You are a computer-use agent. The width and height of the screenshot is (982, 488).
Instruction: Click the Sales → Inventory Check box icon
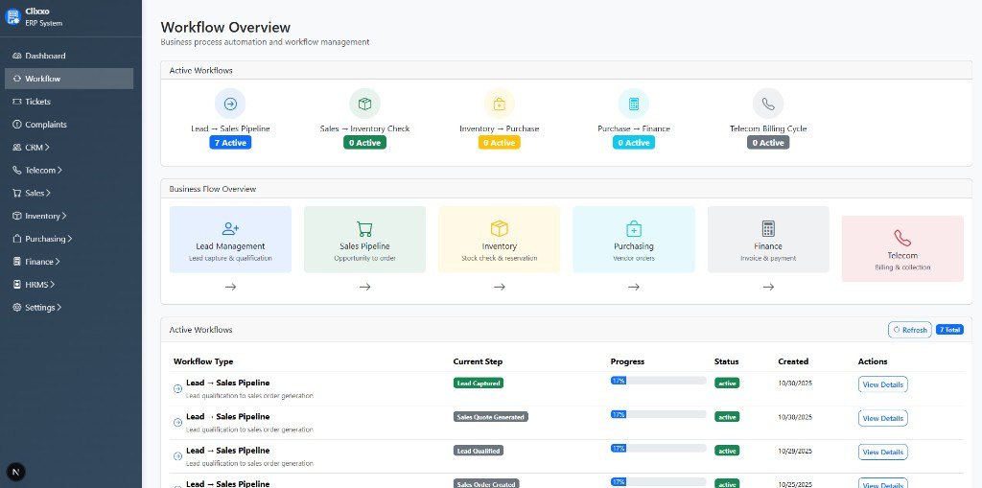pyautogui.click(x=365, y=104)
